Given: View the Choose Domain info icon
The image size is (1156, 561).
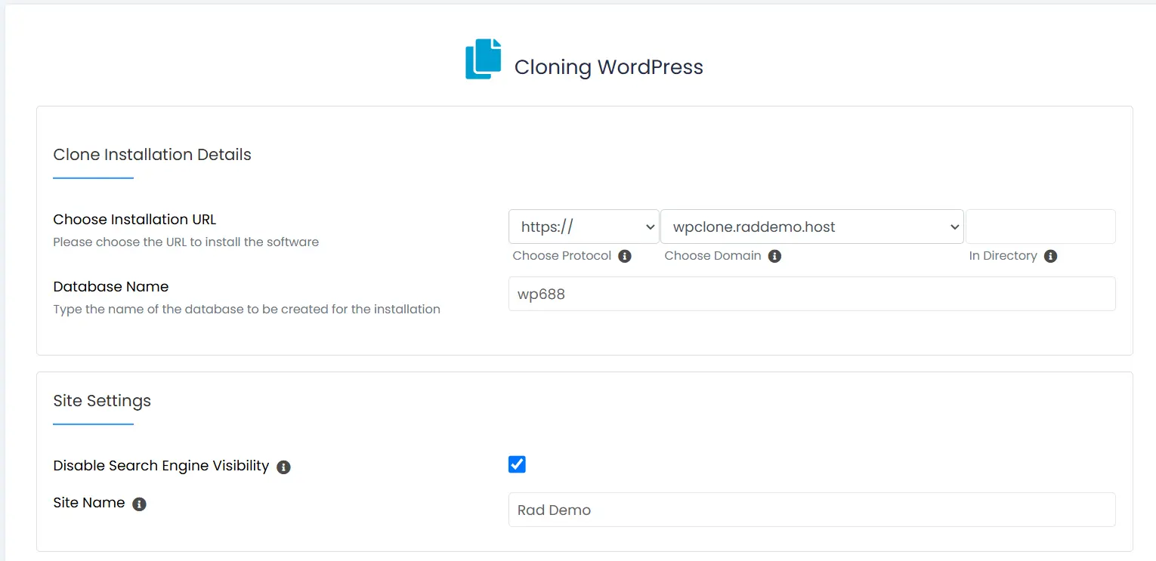Looking at the screenshot, I should pos(774,256).
